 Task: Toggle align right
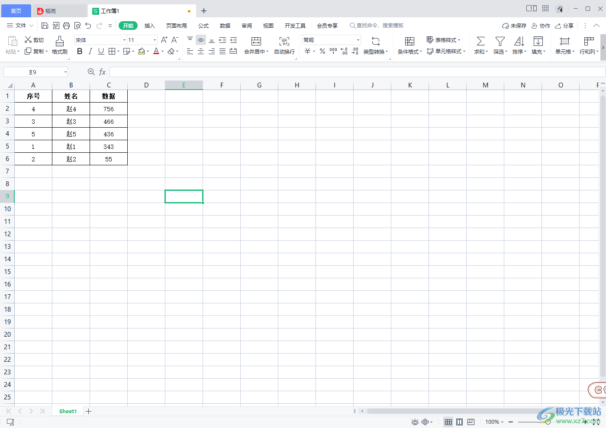(x=212, y=51)
